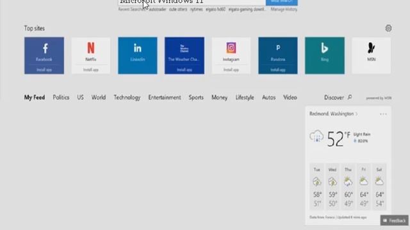Click the powered by MSN link
Image resolution: width=410 pixels, height=230 pixels.
coord(379,98)
